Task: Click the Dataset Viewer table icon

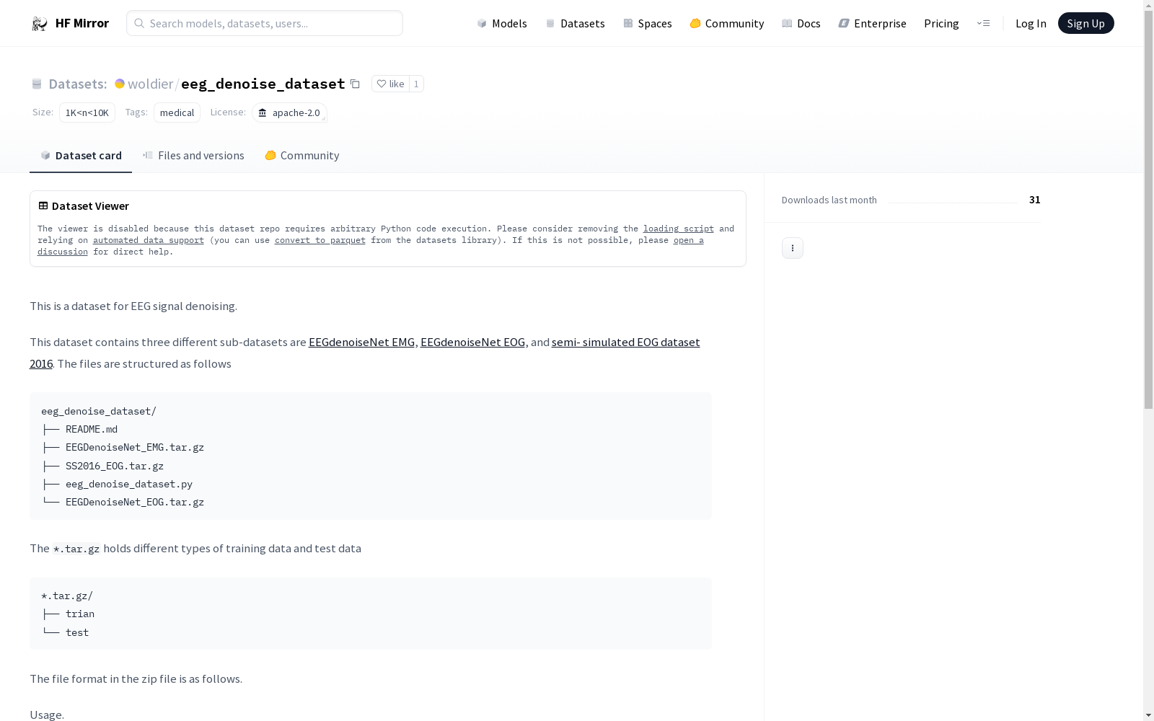Action: (43, 205)
